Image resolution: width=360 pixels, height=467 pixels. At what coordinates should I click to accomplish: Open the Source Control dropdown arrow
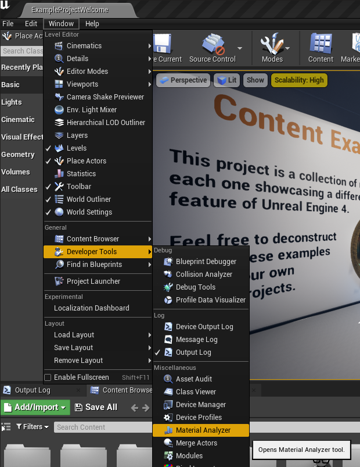click(240, 48)
